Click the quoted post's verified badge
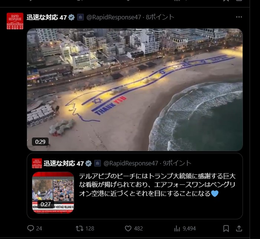The height and width of the screenshot is (239, 260). [x=89, y=164]
